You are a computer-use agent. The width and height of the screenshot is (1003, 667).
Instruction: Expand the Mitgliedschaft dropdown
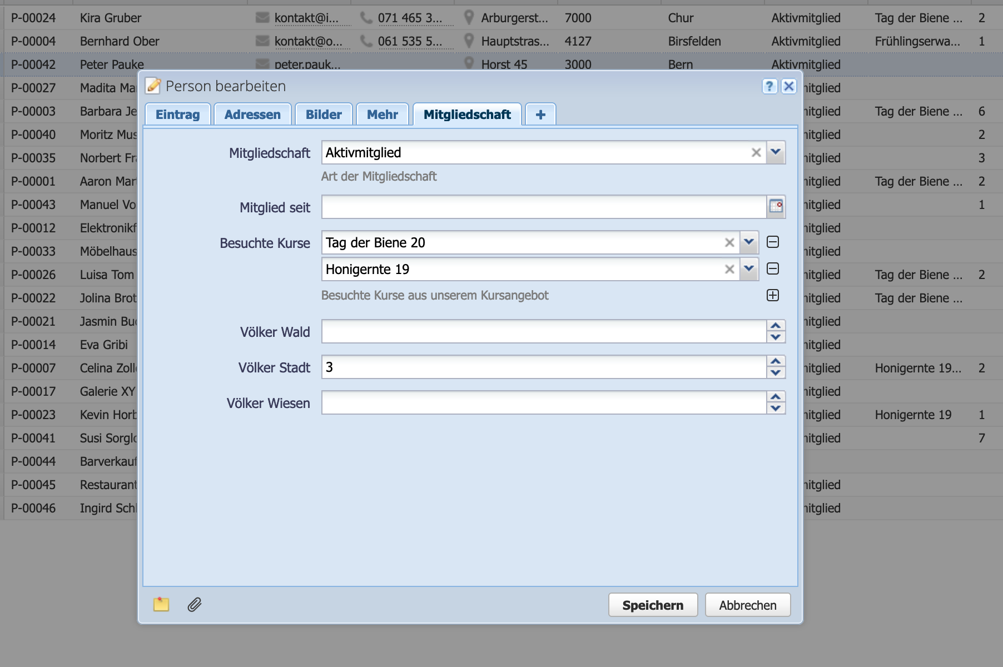click(776, 152)
